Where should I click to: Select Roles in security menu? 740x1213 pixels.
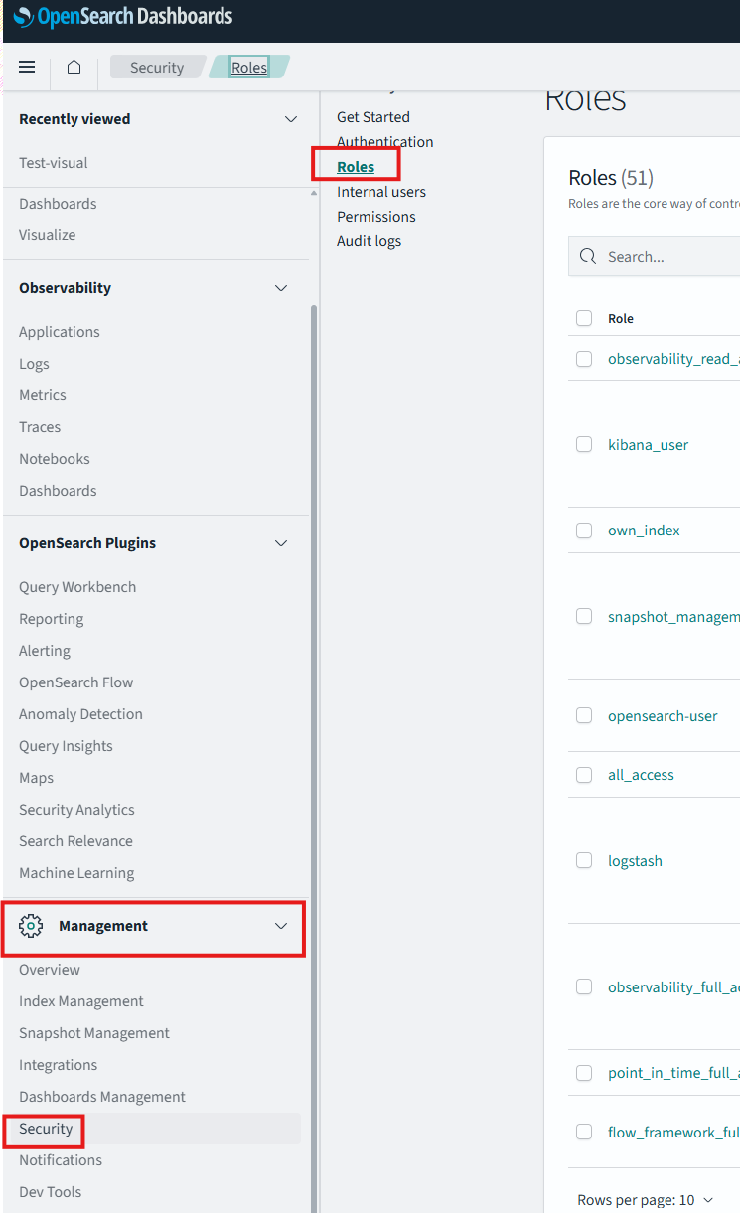356,167
